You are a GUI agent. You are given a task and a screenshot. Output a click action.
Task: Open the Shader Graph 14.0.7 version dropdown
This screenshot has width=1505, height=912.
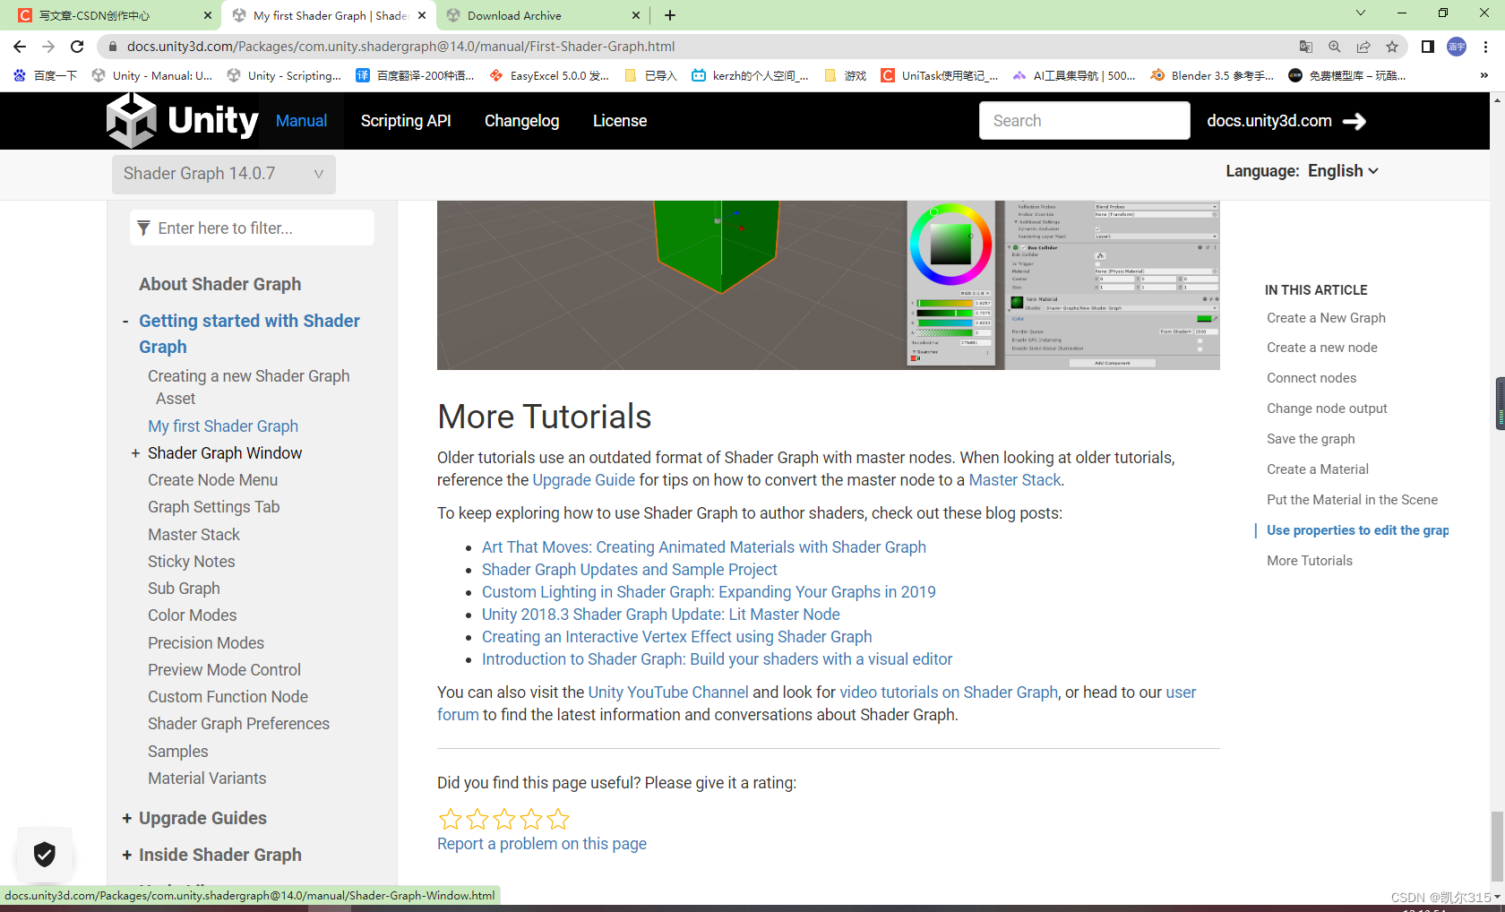pyautogui.click(x=224, y=174)
